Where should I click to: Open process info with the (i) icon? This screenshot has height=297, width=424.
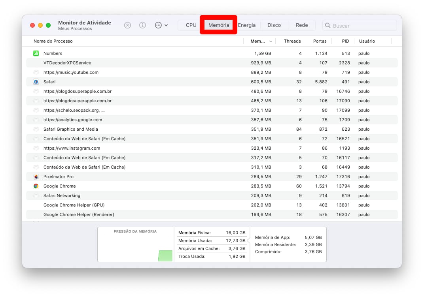point(142,25)
